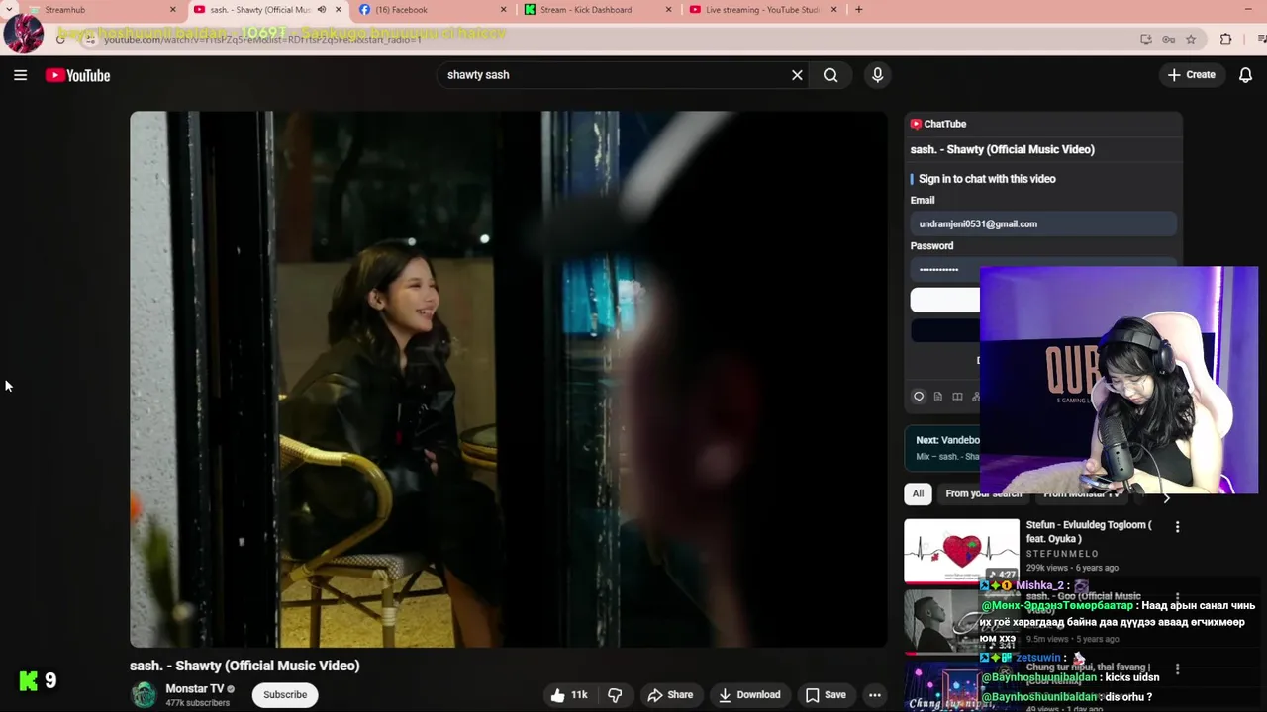Image resolution: width=1267 pixels, height=712 pixels.
Task: Click Sign in to chat with this video
Action: pyautogui.click(x=987, y=179)
